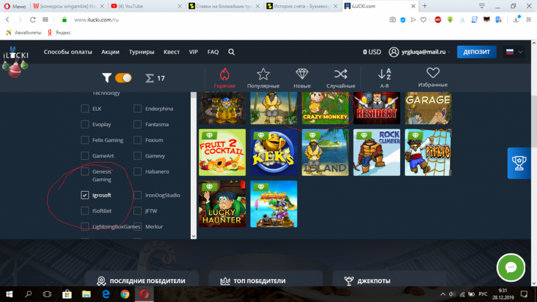Expand the language flag dropdown
537x302 pixels.
point(514,52)
